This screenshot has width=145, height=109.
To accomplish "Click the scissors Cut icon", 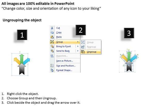I will [x=52, y=28].
